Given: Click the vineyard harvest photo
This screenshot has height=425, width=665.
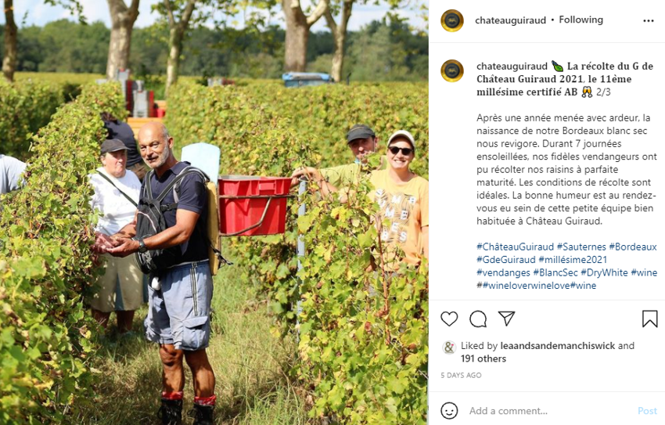Looking at the screenshot, I should pos(214,213).
